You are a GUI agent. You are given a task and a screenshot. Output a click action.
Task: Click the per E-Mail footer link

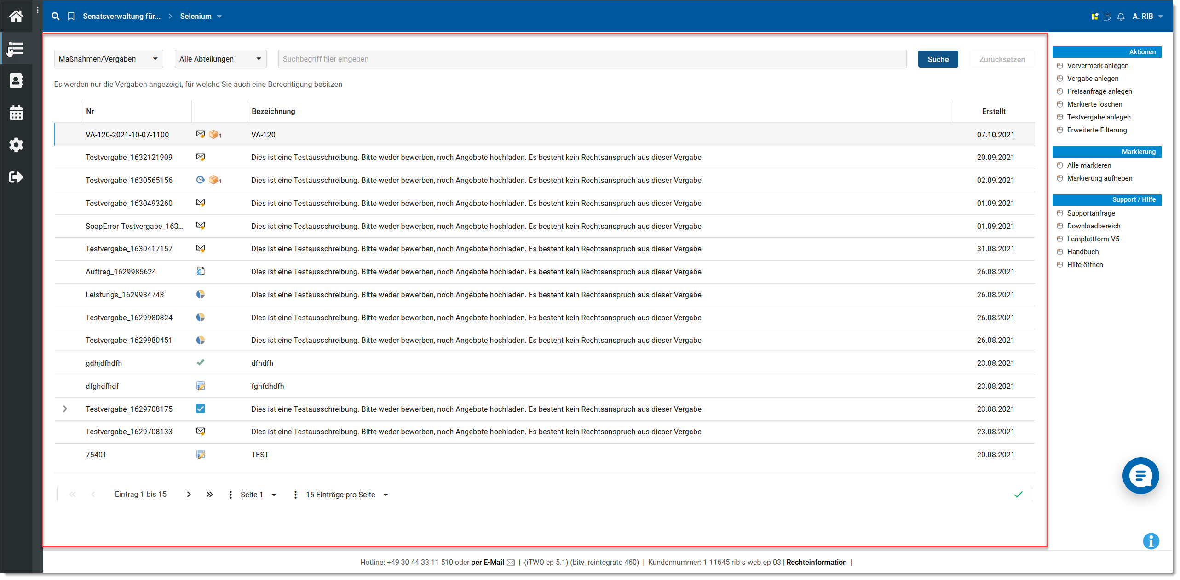(487, 563)
